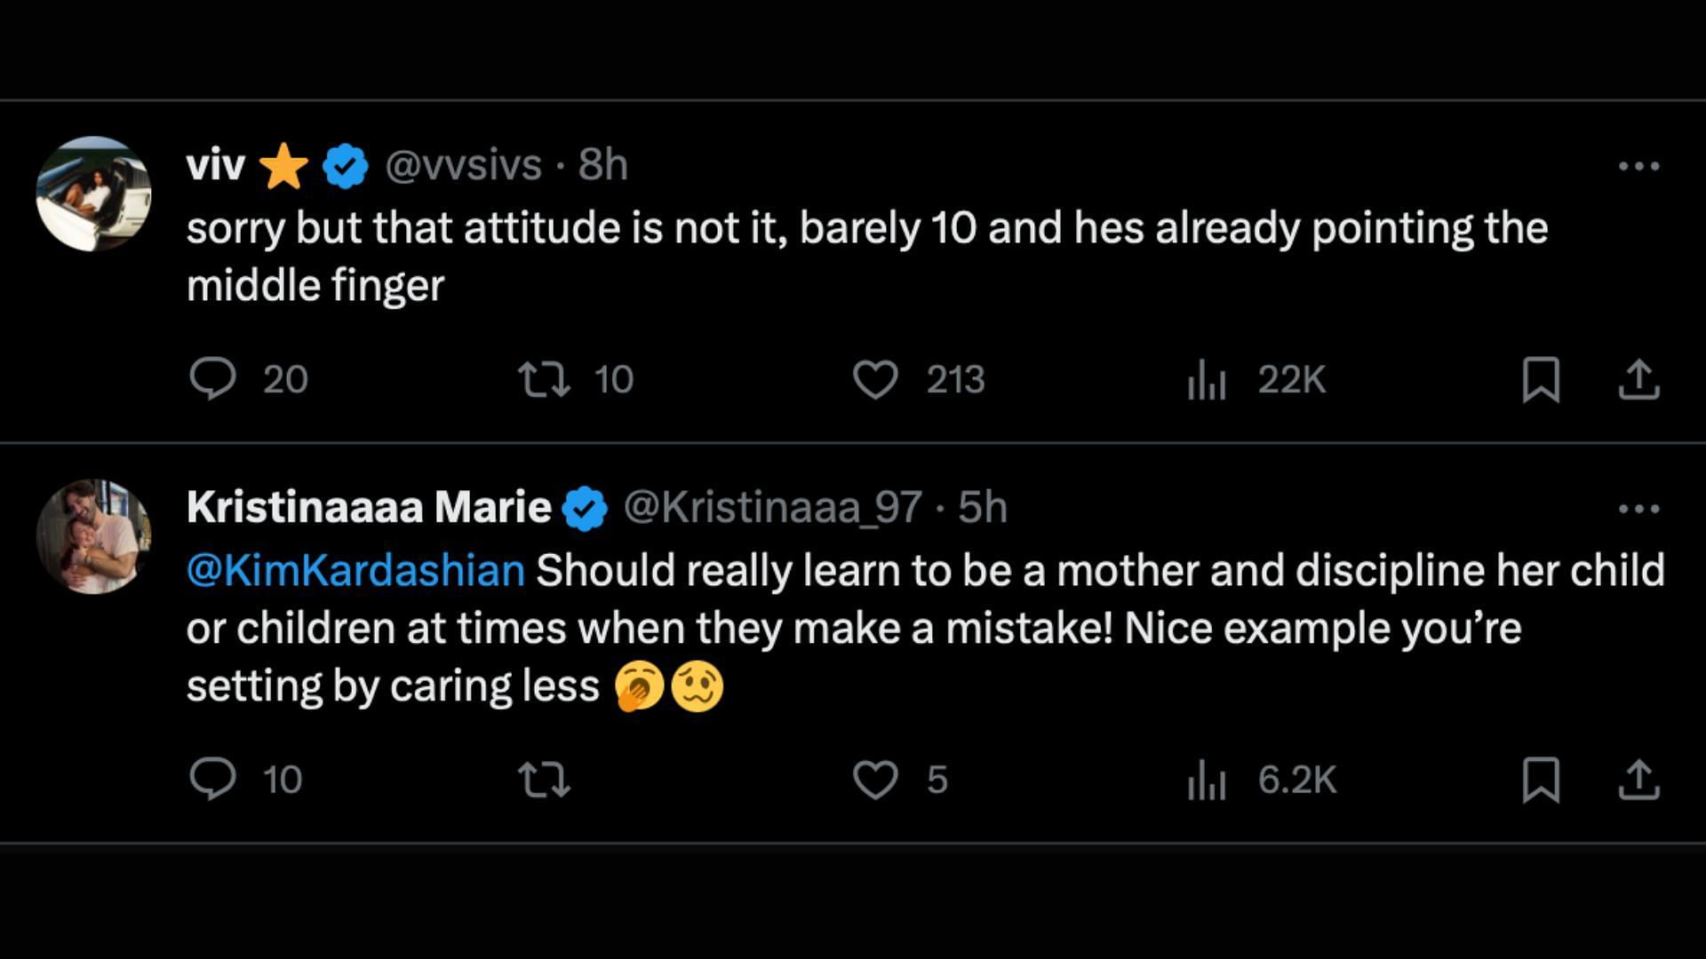The width and height of the screenshot is (1706, 959).
Task: Open the 5h timestamp of the tweet
Action: point(983,508)
